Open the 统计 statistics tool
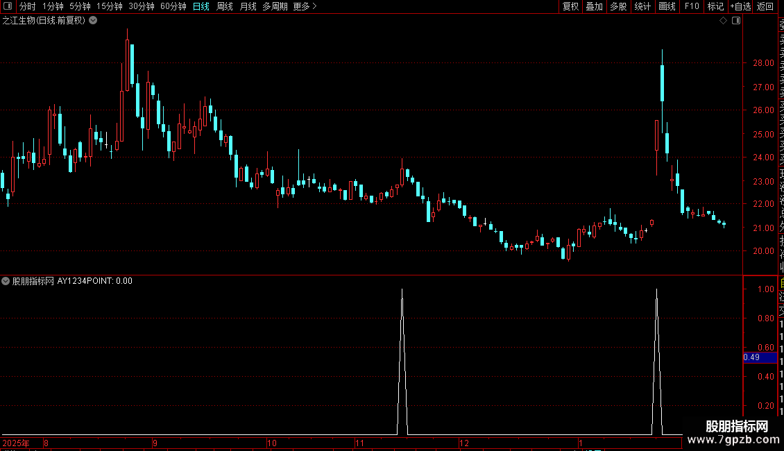 (x=642, y=6)
